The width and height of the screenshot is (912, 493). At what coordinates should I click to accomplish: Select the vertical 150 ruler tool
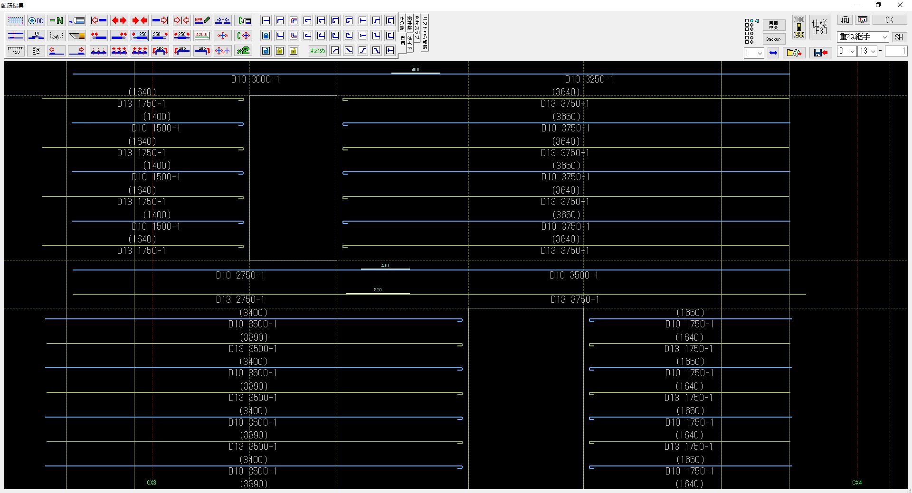coord(36,50)
